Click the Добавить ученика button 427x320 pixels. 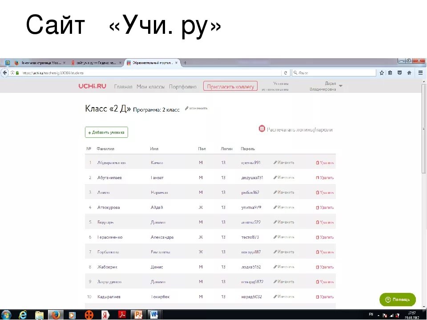106,132
